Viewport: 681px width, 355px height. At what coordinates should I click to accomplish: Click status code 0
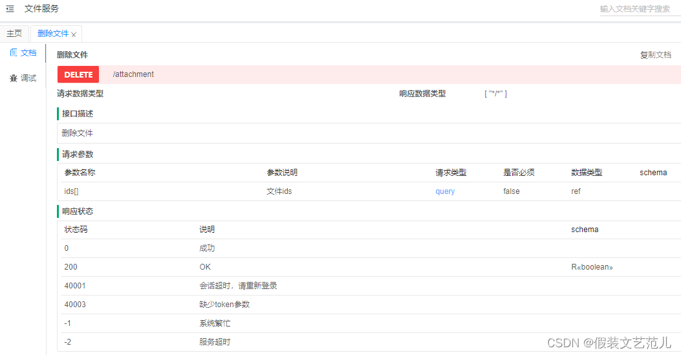[67, 248]
